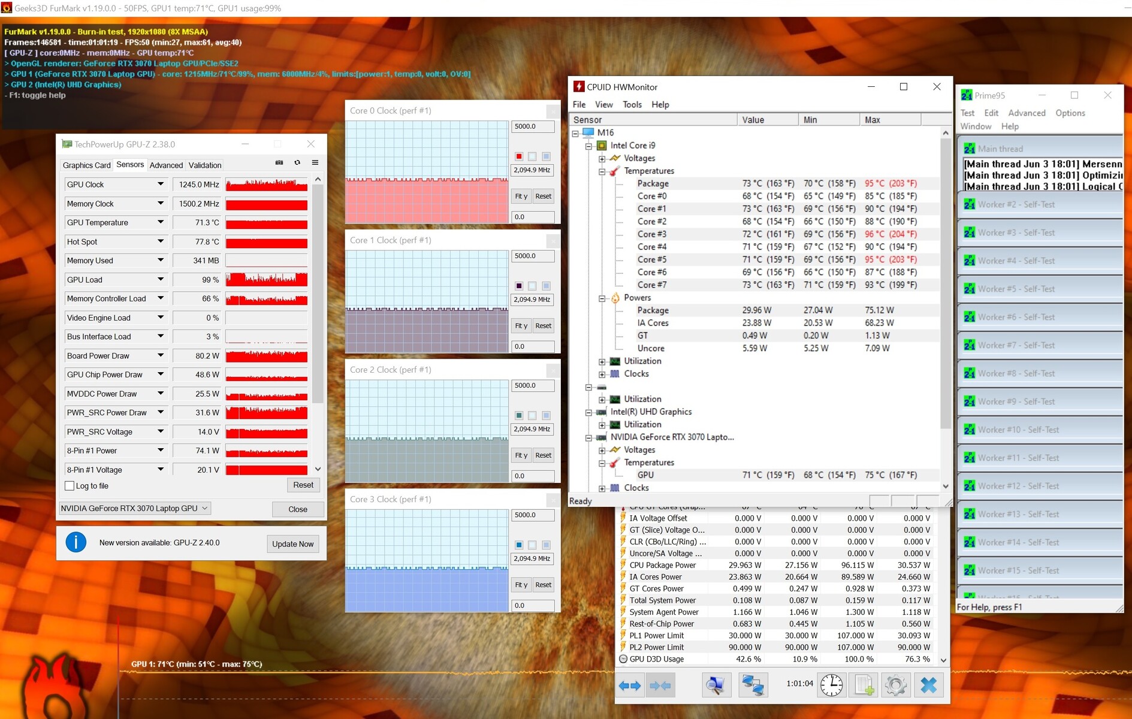Click the blue X icon in sensor toolbar
1132x719 pixels.
[x=929, y=685]
